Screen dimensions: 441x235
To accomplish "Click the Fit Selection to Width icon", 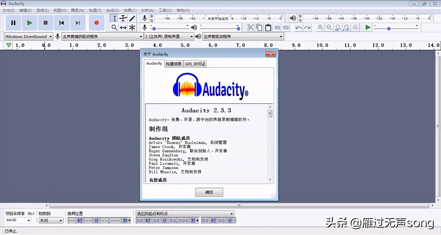I will (x=338, y=28).
